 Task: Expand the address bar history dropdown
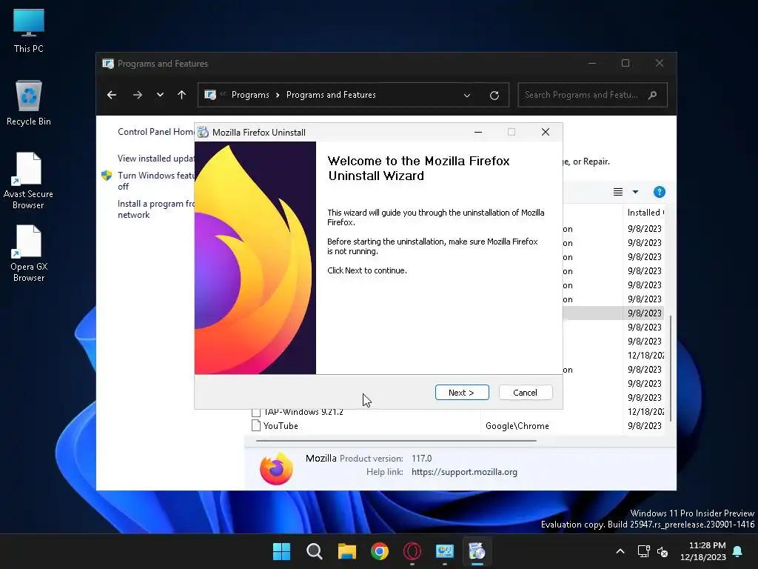(467, 96)
